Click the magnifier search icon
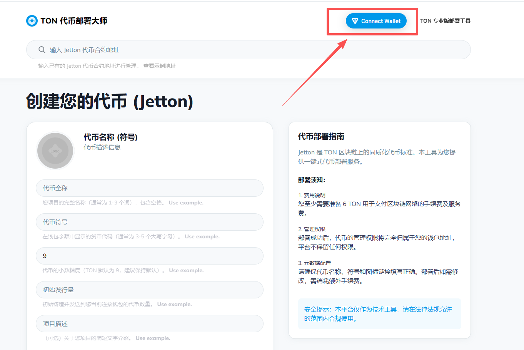 tap(42, 50)
